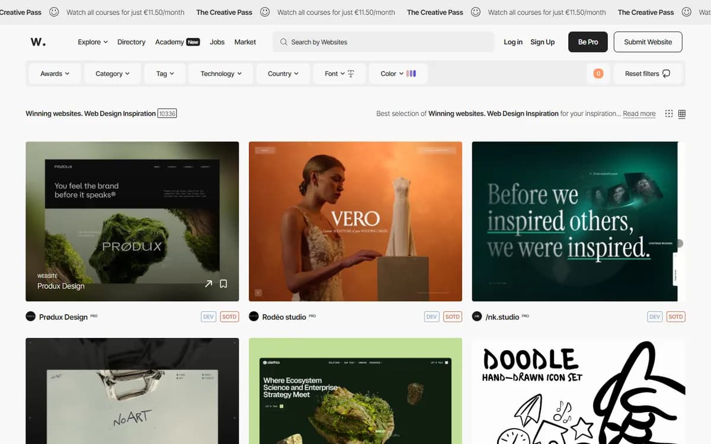711x444 pixels.
Task: Open the /nk.studio name link
Action: coord(502,317)
